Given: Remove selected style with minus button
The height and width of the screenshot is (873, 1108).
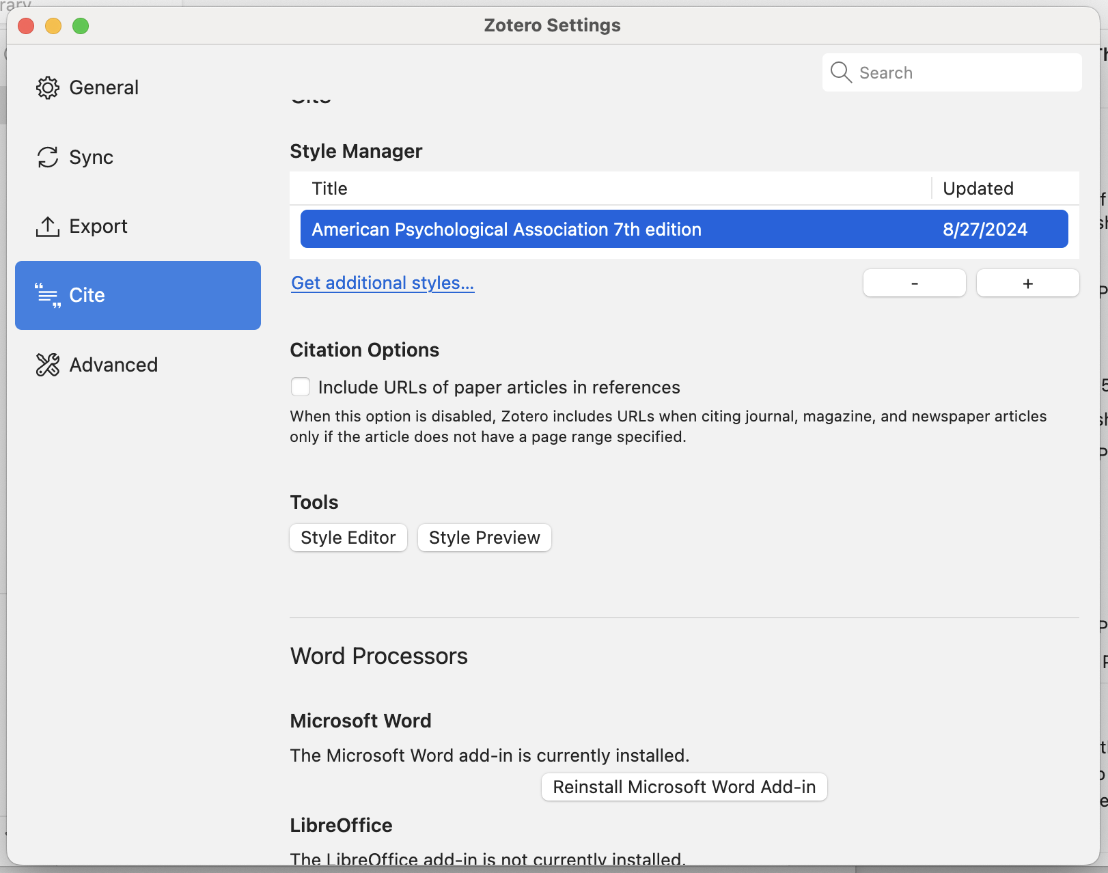Looking at the screenshot, I should [x=915, y=283].
